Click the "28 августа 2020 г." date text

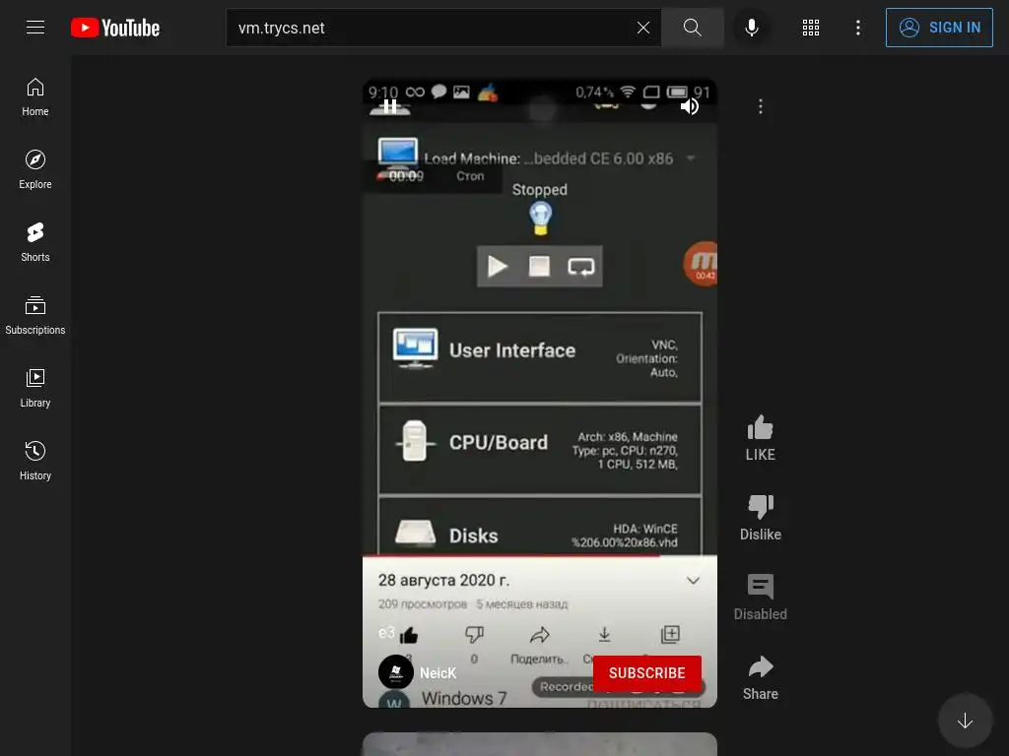[443, 581]
